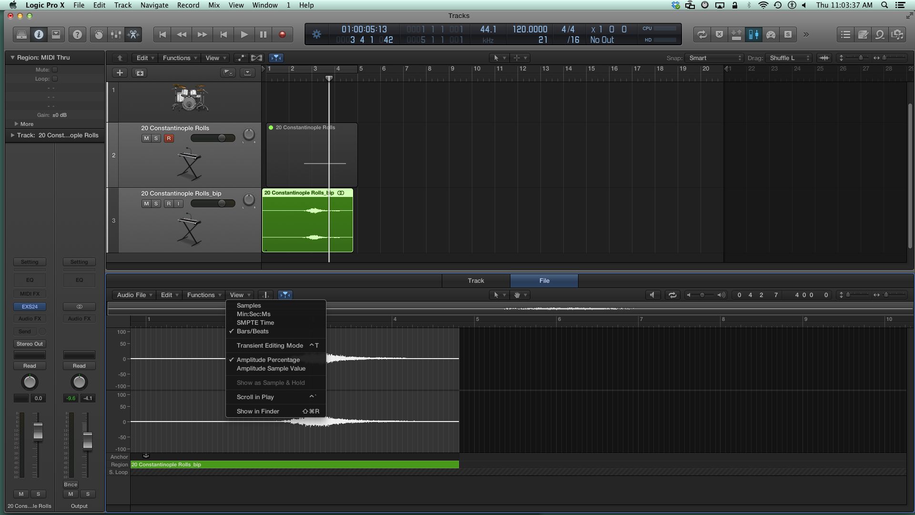Open the Editors scissors button

click(133, 34)
